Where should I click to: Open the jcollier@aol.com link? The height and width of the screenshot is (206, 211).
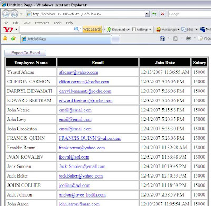[74, 185]
